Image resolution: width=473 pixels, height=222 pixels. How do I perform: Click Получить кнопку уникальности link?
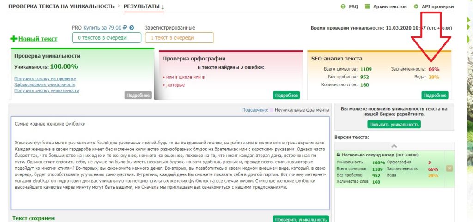47,90
